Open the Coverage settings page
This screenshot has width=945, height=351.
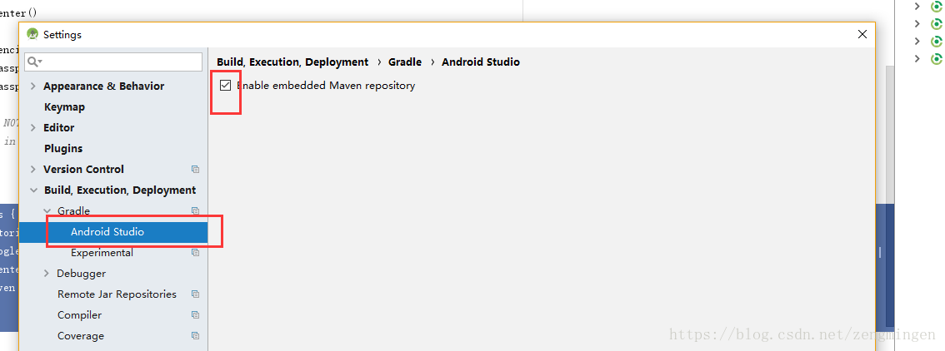(x=81, y=335)
